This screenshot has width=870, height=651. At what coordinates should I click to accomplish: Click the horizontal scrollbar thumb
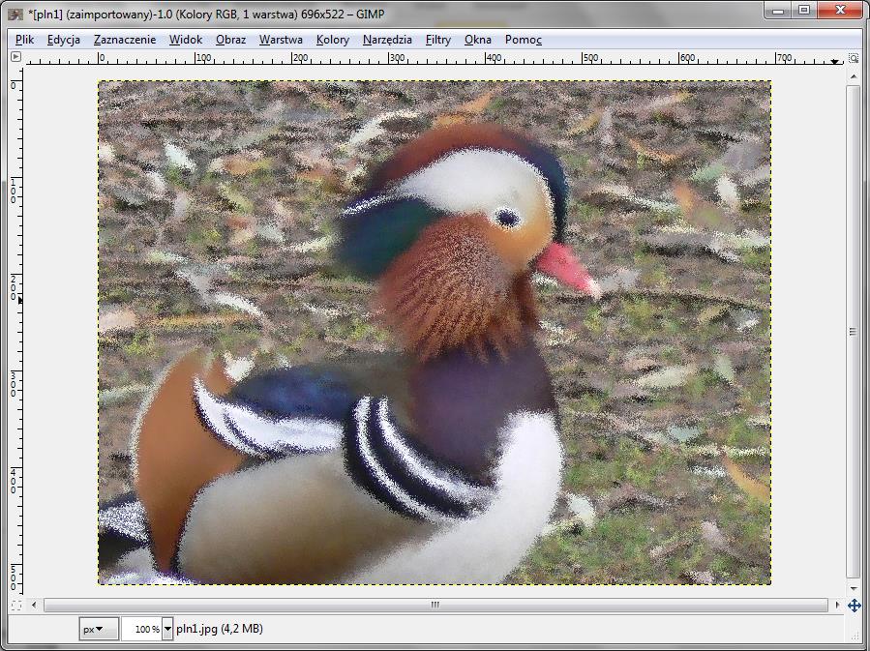point(435,605)
